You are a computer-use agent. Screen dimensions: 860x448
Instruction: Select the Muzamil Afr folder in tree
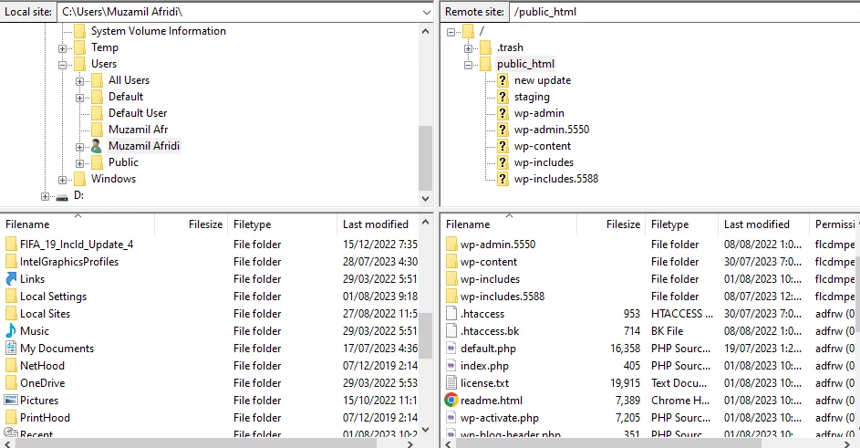pyautogui.click(x=139, y=130)
